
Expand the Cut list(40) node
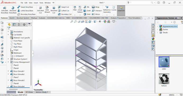8,35
